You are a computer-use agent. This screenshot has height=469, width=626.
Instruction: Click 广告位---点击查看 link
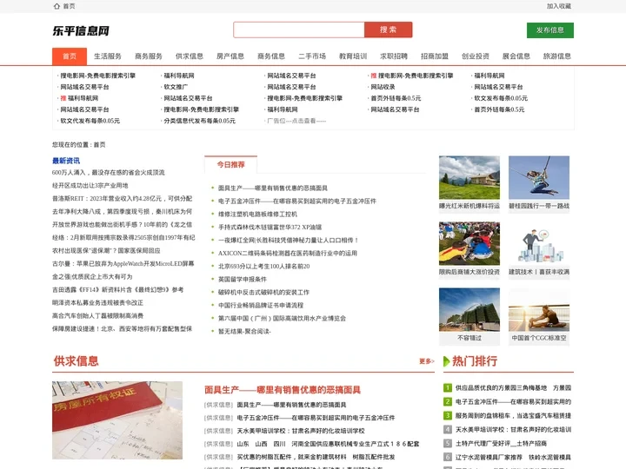pos(296,121)
